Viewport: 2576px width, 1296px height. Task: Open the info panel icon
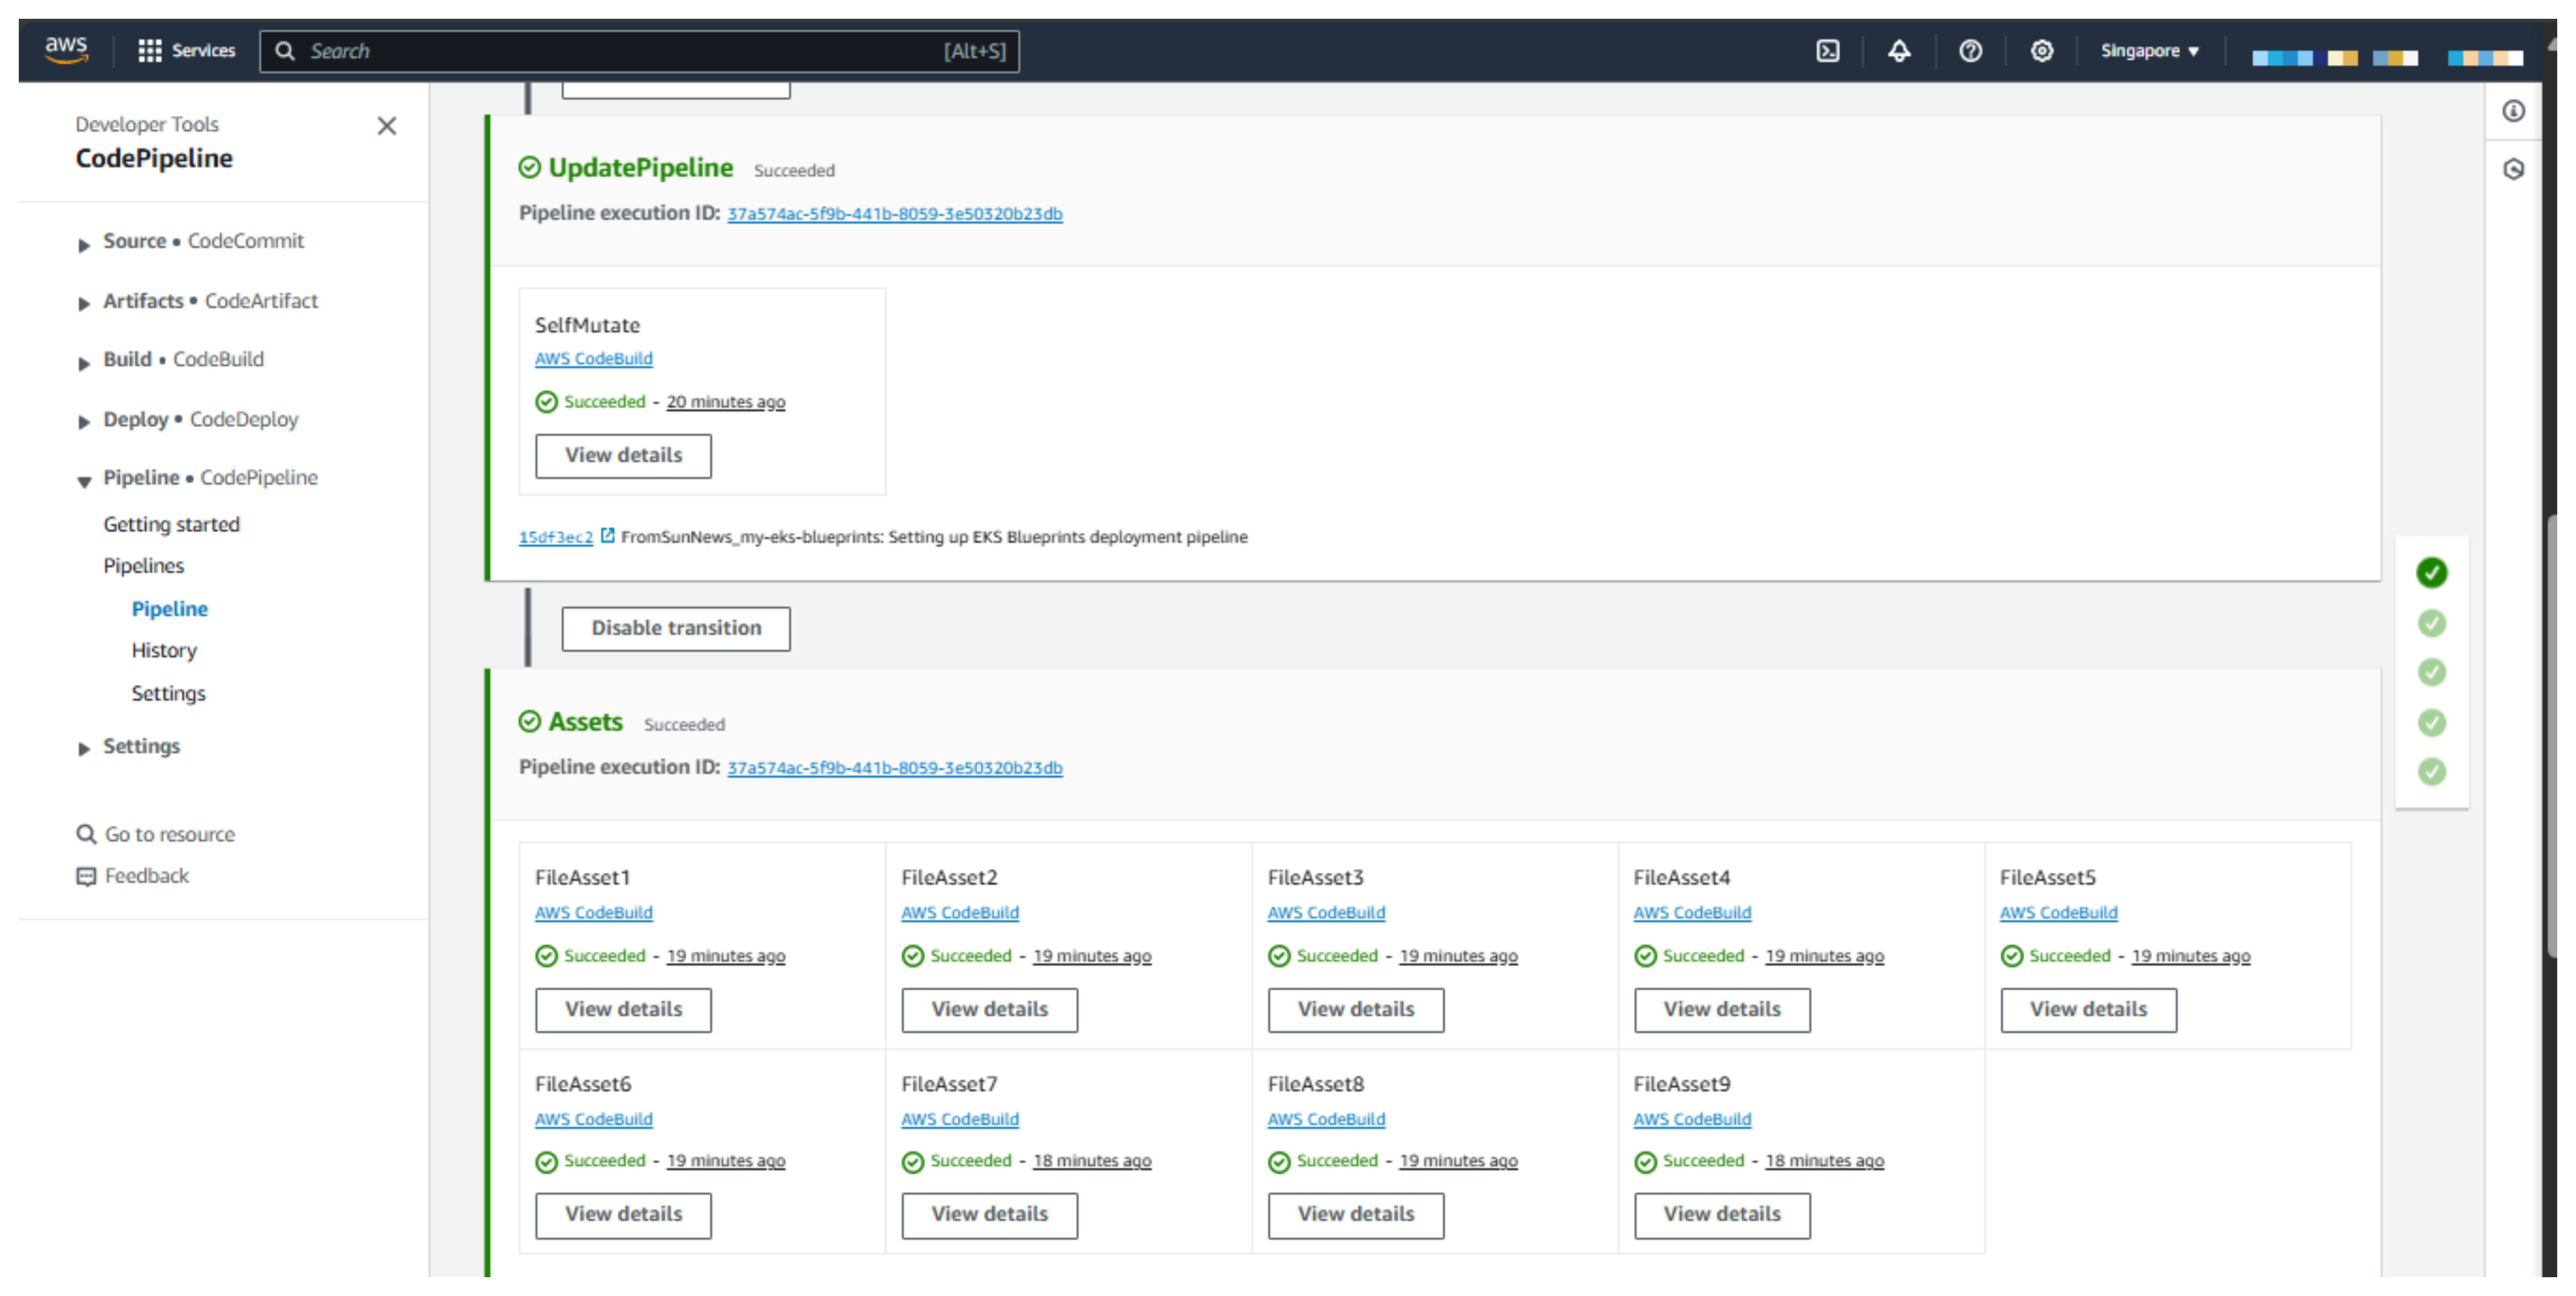[x=2513, y=111]
